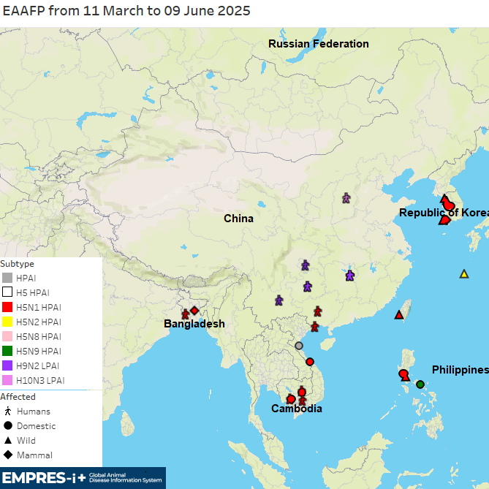Select the red diamond marker near Bangladesh
The image size is (489, 489).
(x=194, y=311)
